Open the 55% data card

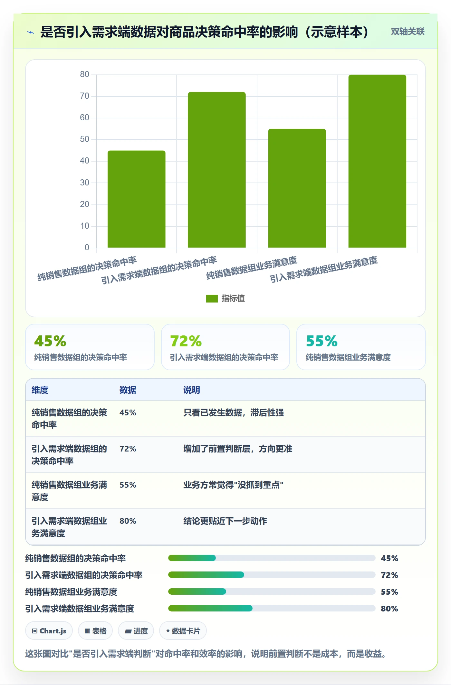[x=361, y=347]
